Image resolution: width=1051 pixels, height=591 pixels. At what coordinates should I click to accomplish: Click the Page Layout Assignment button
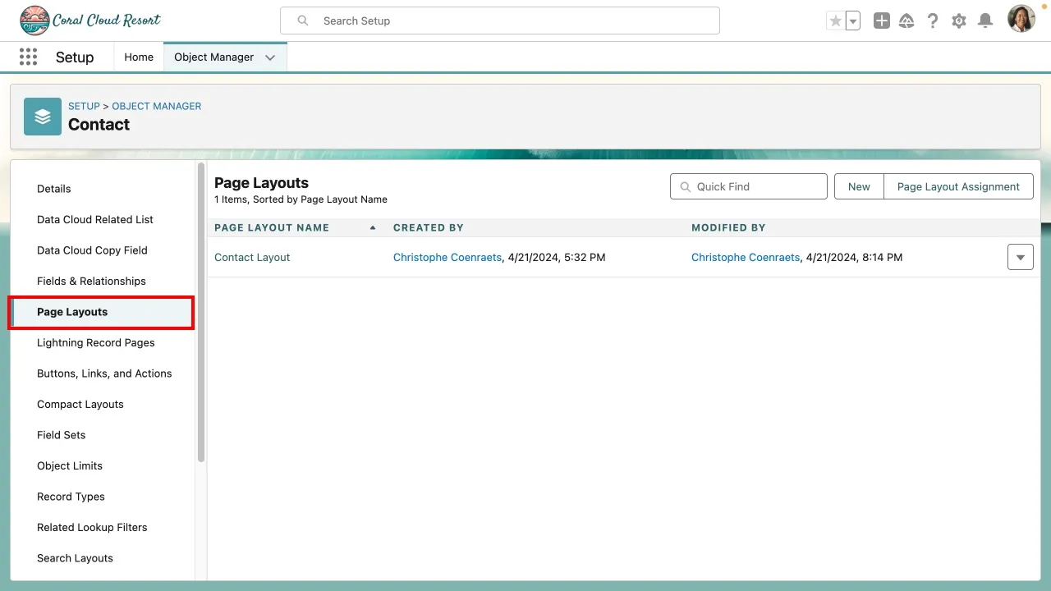pyautogui.click(x=958, y=186)
